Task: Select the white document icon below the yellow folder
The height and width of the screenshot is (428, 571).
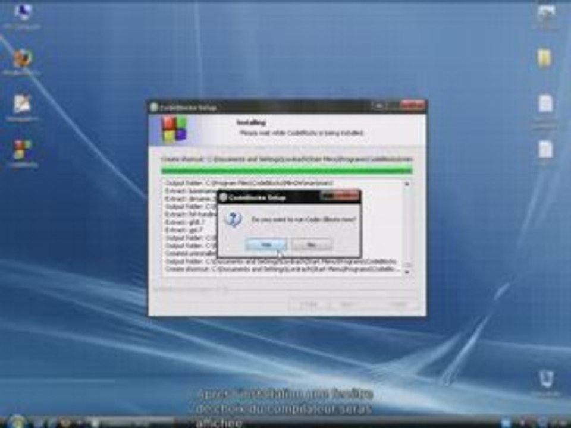Action: [x=545, y=103]
